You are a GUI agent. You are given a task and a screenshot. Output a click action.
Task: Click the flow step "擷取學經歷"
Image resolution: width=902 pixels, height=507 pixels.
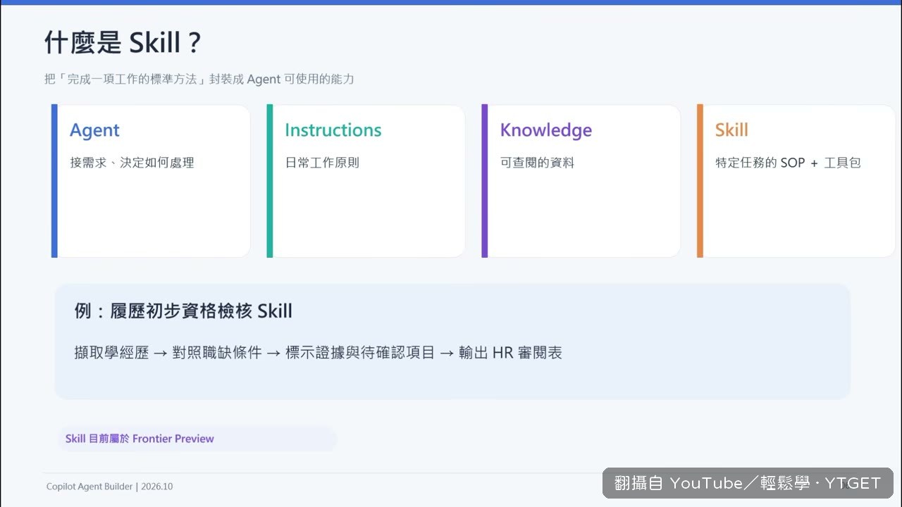click(111, 353)
